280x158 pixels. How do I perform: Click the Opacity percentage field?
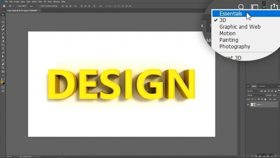click(275, 95)
